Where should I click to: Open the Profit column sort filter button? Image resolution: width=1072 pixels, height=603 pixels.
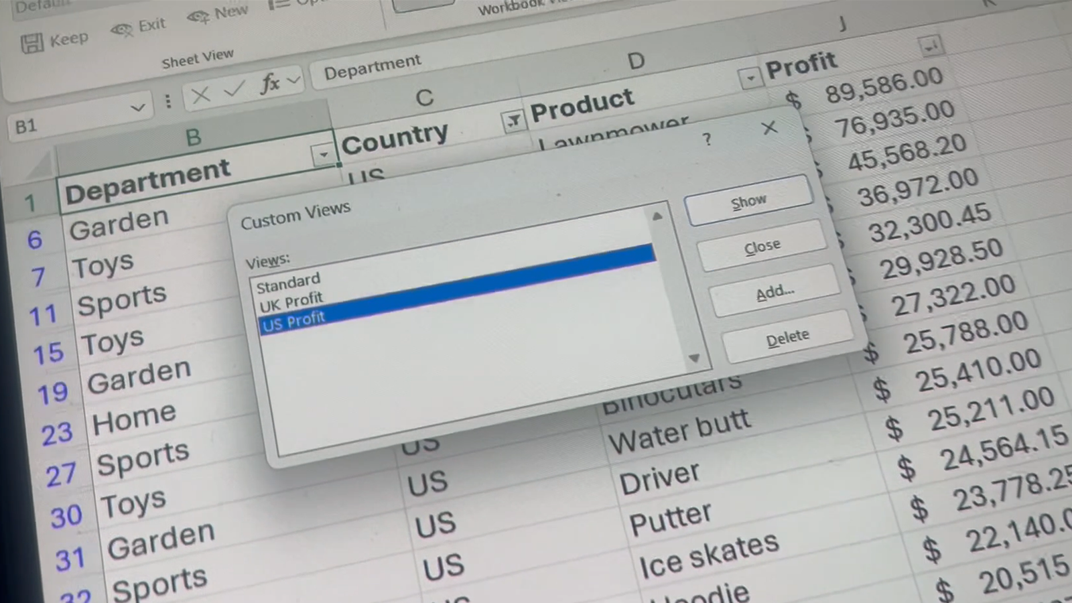930,46
